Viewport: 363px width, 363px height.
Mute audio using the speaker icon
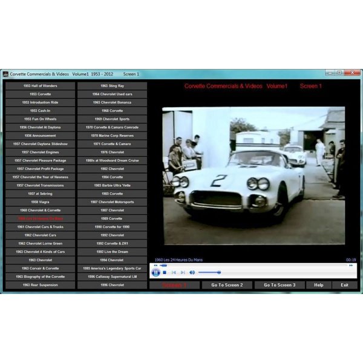pyautogui.click(x=192, y=272)
